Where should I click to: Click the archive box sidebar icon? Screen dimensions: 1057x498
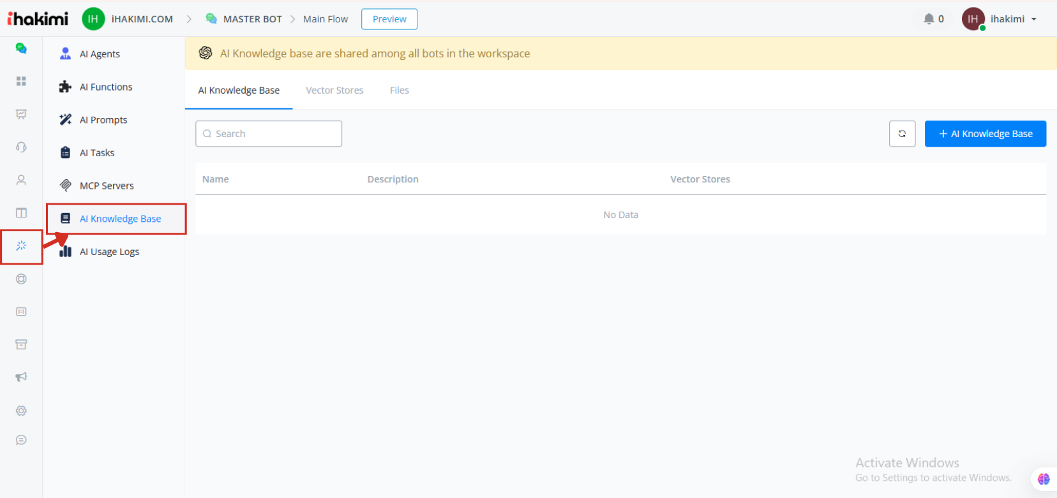(21, 344)
